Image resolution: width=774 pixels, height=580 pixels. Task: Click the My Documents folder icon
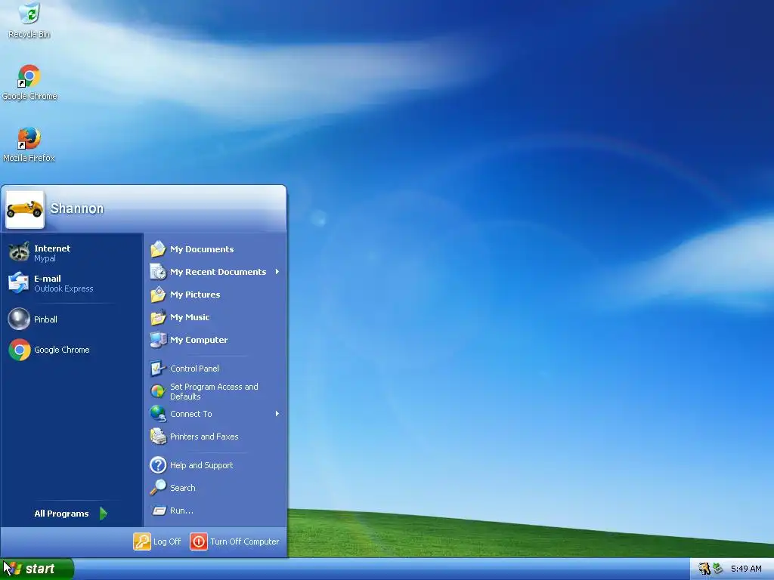click(x=158, y=249)
